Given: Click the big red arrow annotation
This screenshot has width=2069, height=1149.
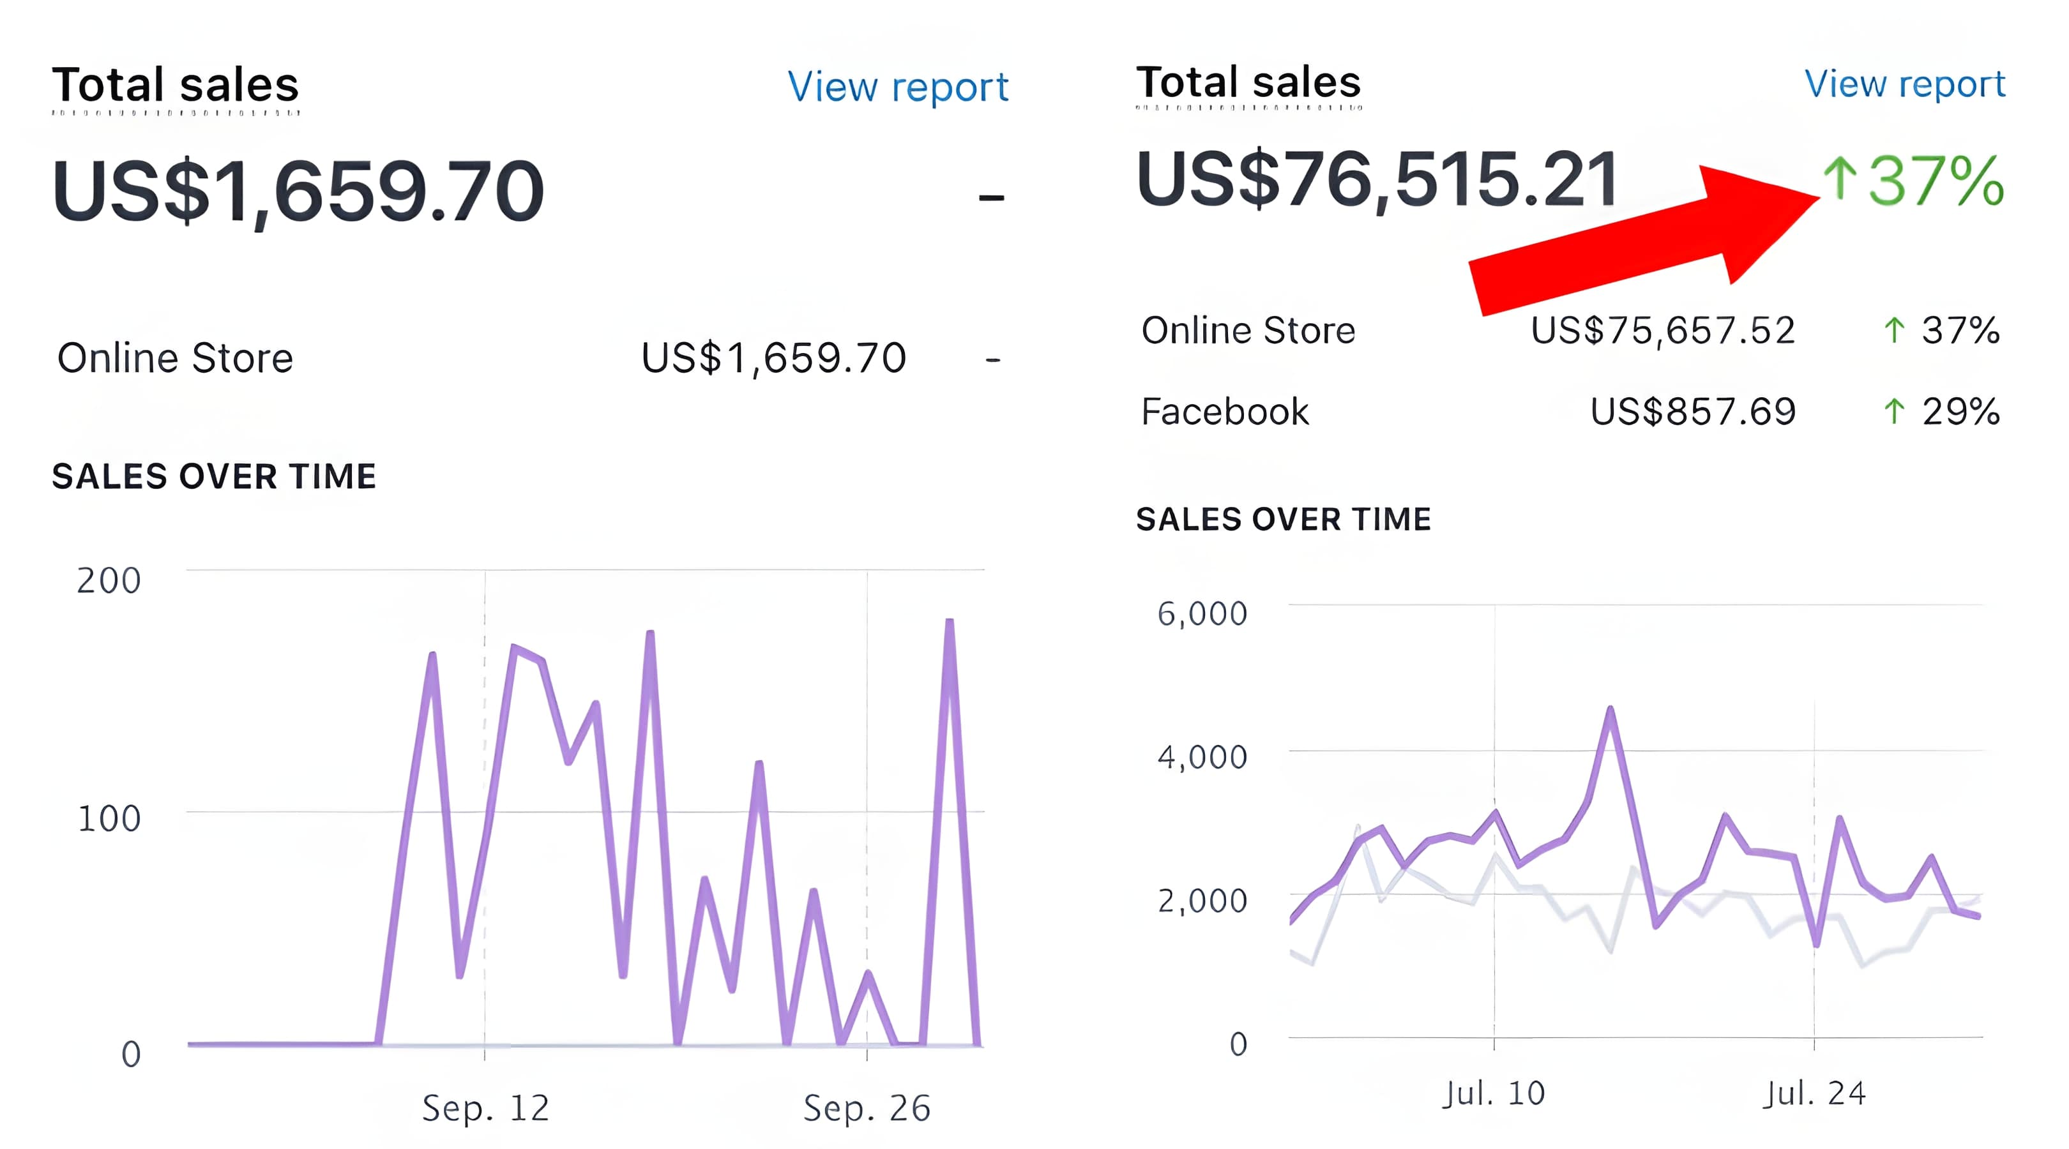Looking at the screenshot, I should coord(1639,241).
